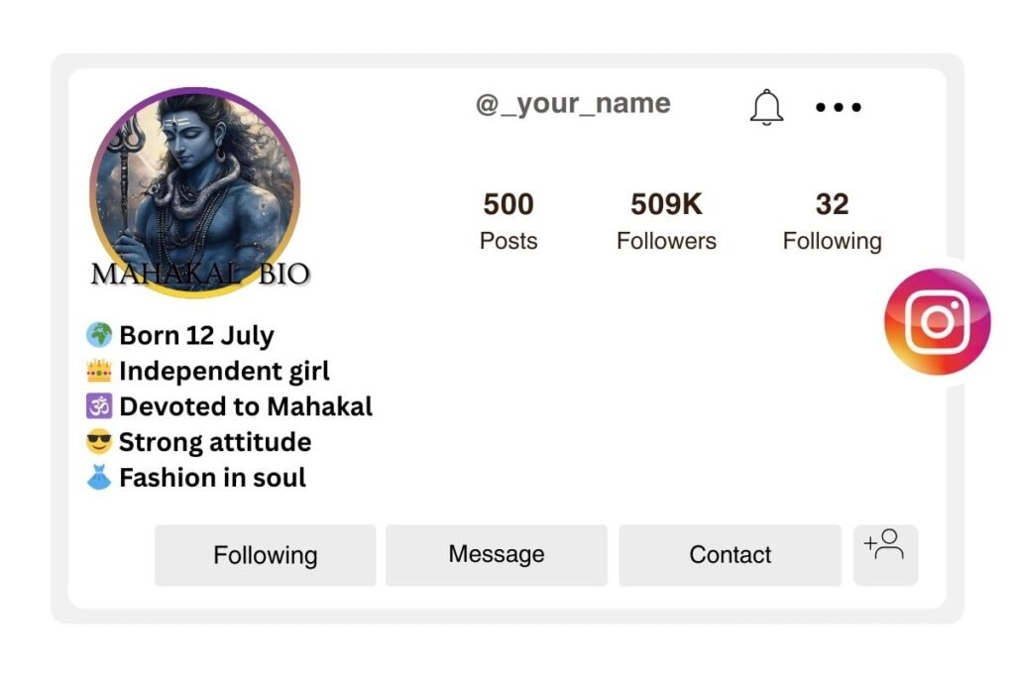1015x677 pixels.
Task: Click the add-friend icon next to Contact
Action: click(x=885, y=554)
